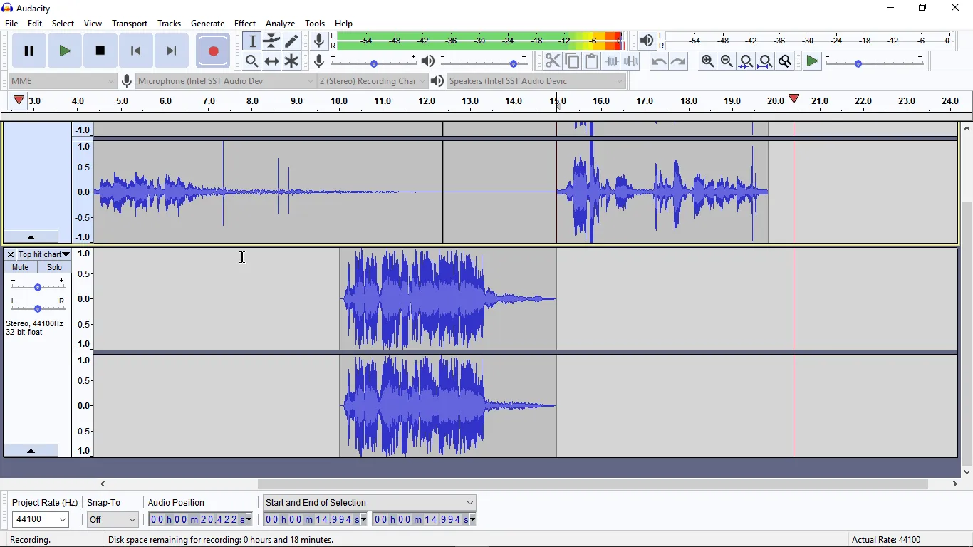Solo the Top hit chart track

(53, 267)
